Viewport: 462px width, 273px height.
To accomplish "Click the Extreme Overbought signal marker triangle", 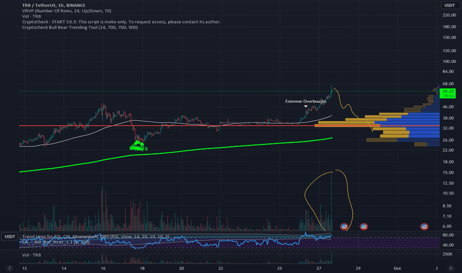I will pyautogui.click(x=305, y=106).
